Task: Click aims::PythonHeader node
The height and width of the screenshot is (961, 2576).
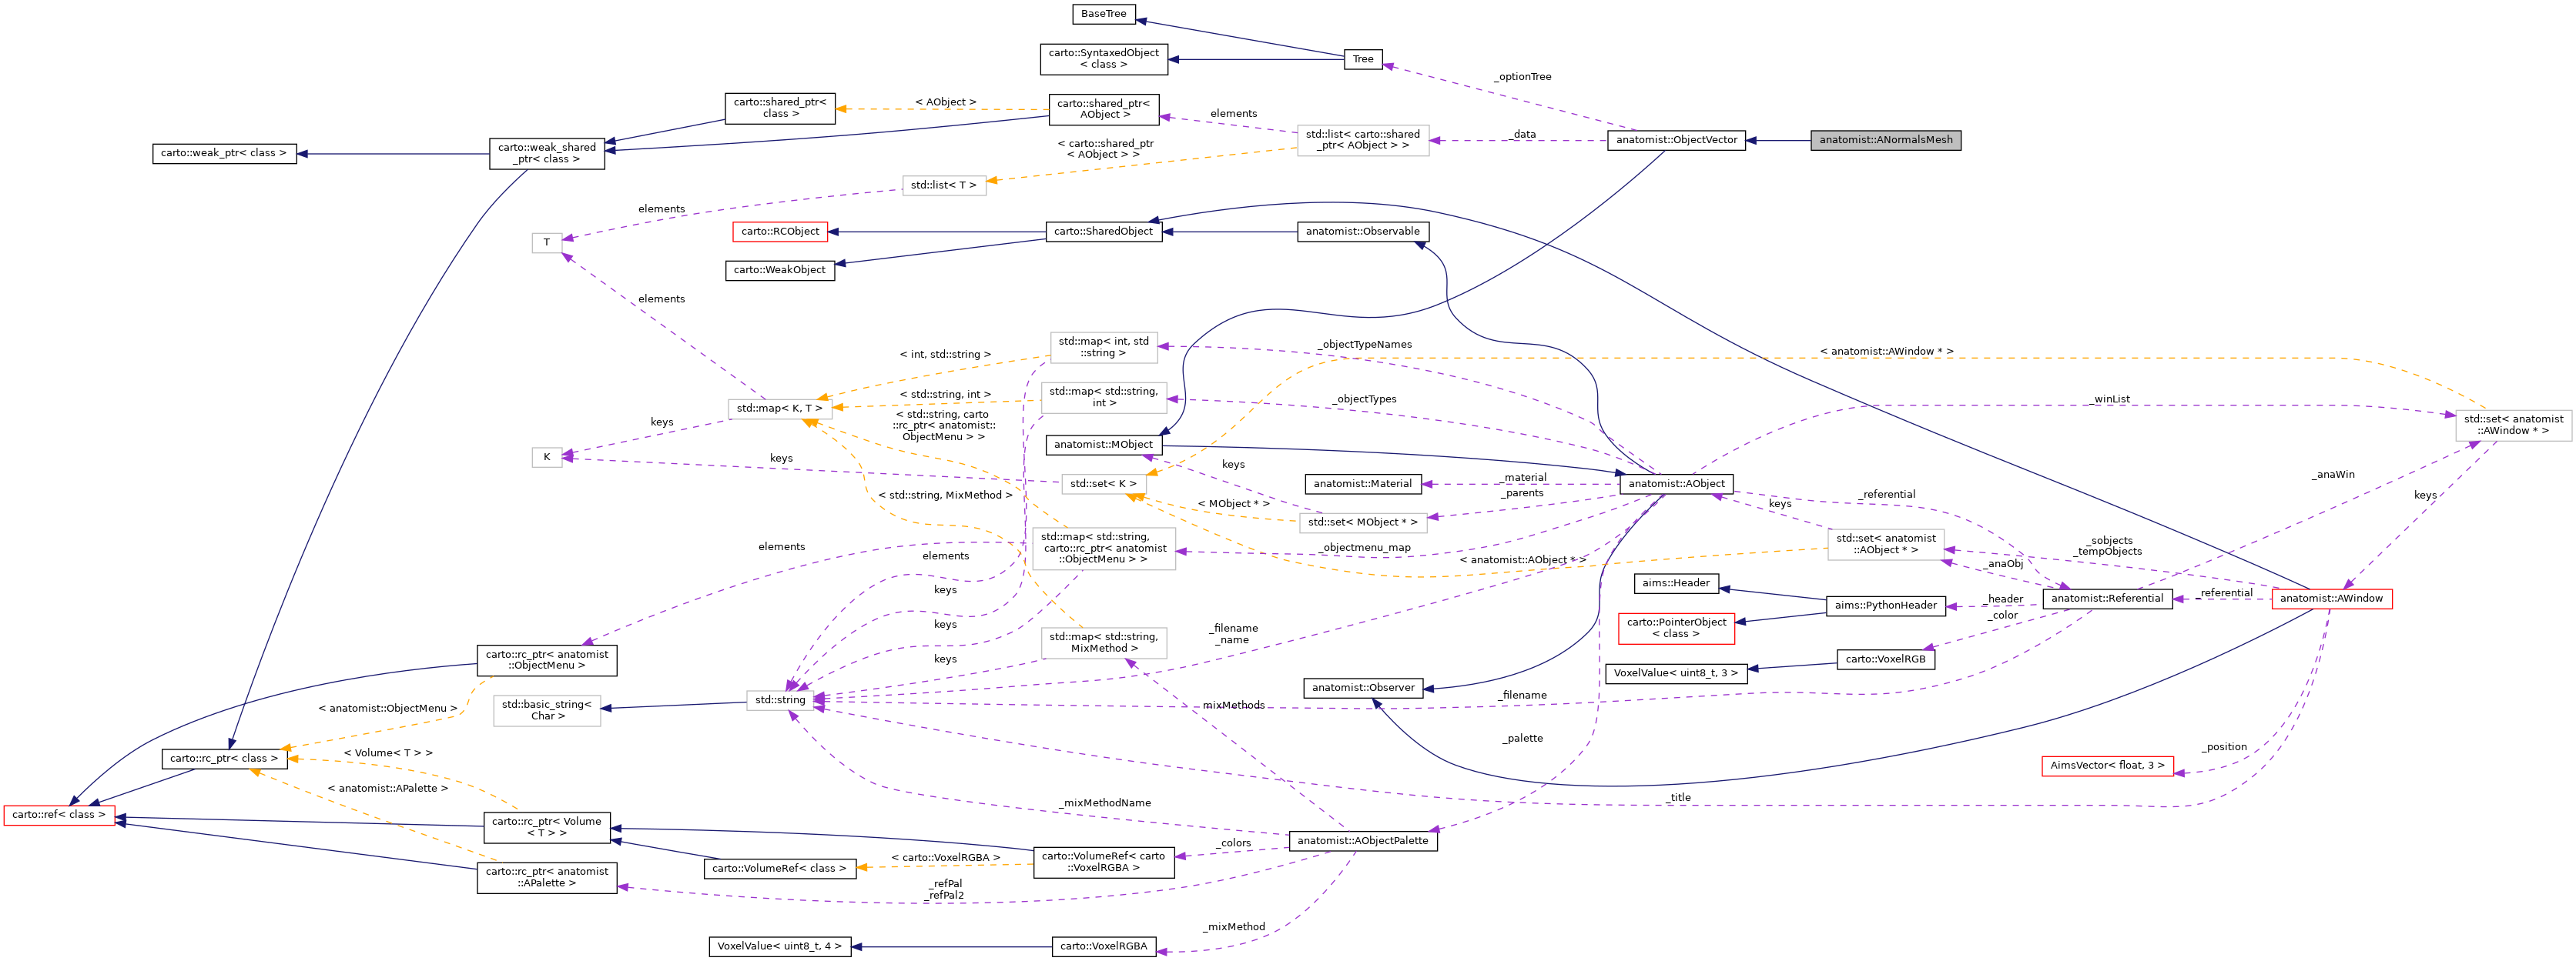Action: coord(1885,606)
